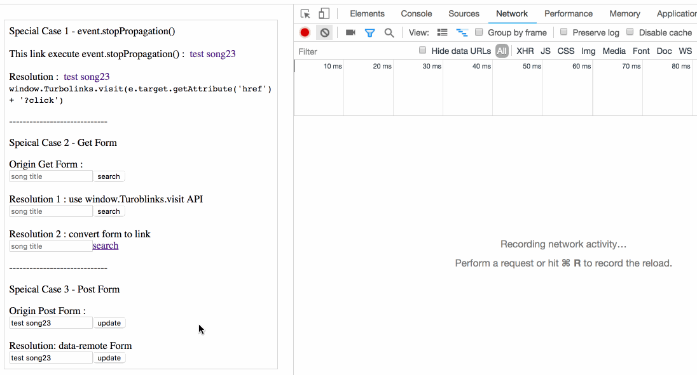Open search with the magnifier icon

click(389, 32)
